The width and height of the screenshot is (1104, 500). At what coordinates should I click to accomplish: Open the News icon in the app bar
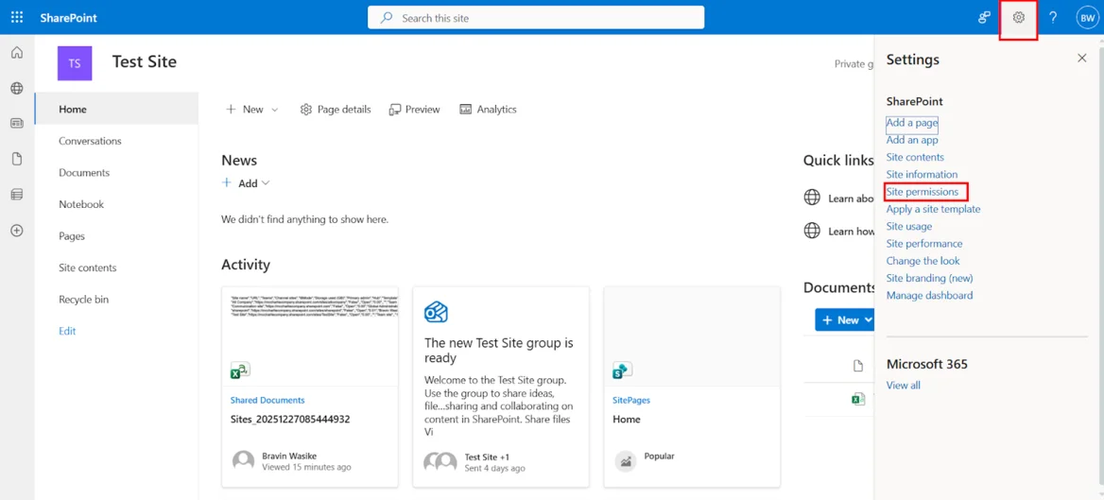click(x=17, y=123)
